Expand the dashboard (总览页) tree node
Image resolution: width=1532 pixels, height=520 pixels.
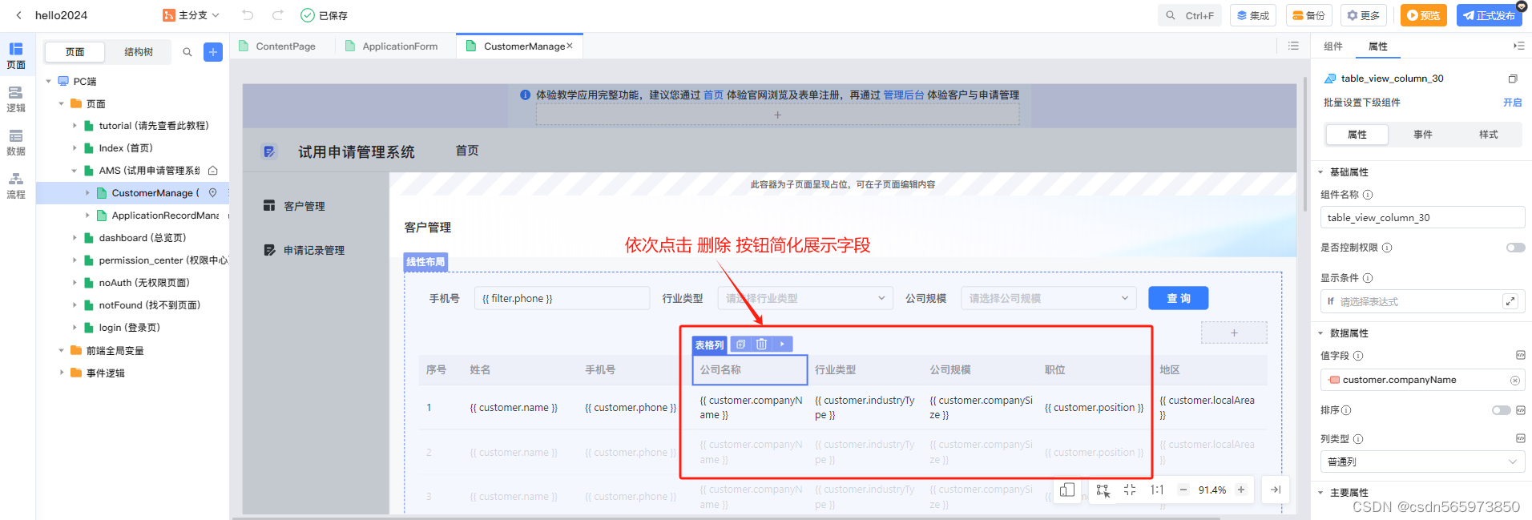[75, 238]
